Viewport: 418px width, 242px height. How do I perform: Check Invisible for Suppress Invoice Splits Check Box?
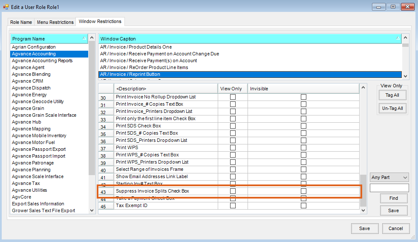303,191
